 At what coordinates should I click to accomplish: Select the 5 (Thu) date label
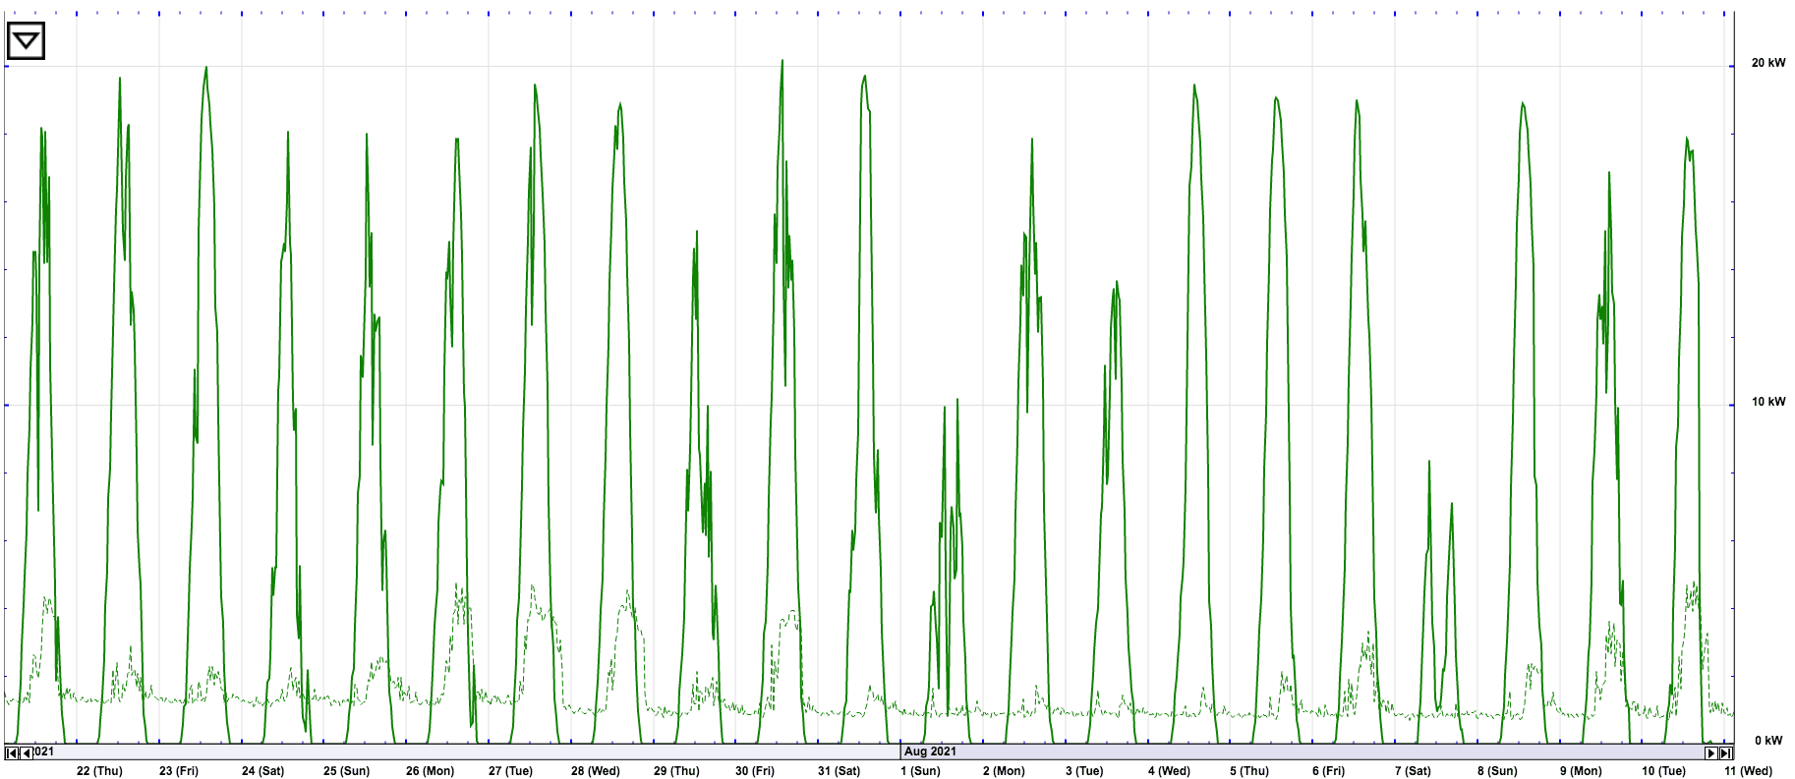coord(1250,771)
